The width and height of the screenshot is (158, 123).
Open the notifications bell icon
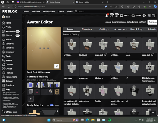106,16
